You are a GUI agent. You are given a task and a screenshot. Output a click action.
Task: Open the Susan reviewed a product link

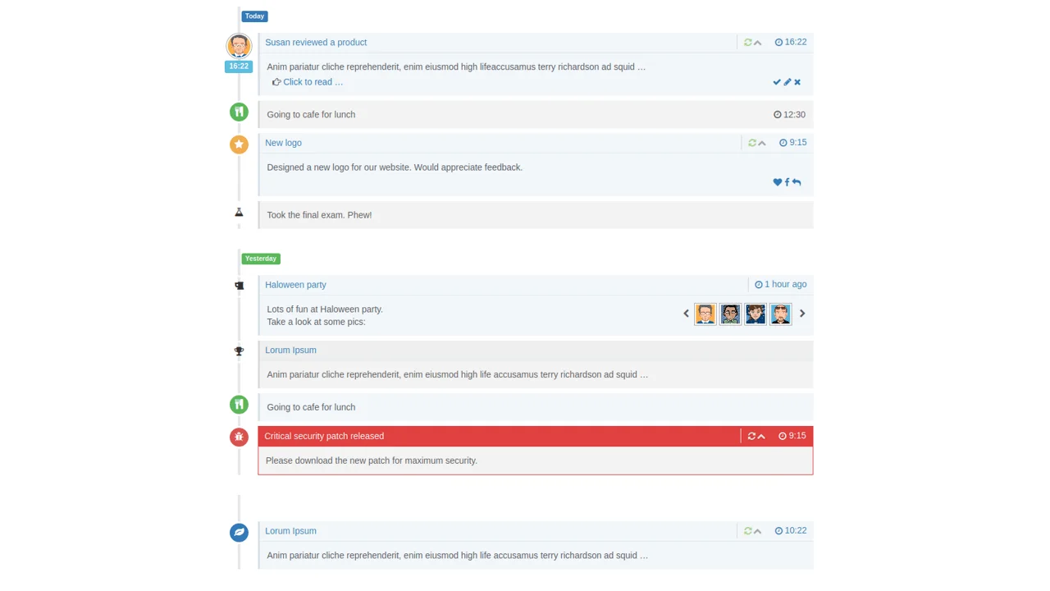[316, 43]
